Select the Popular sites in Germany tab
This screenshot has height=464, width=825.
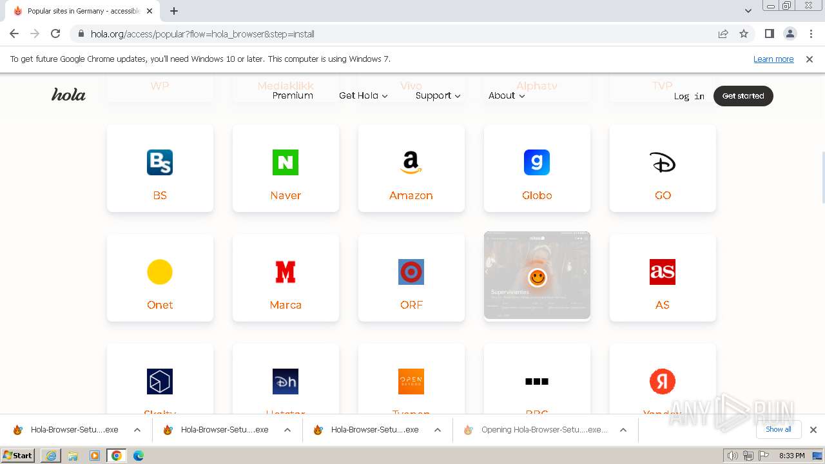84,11
